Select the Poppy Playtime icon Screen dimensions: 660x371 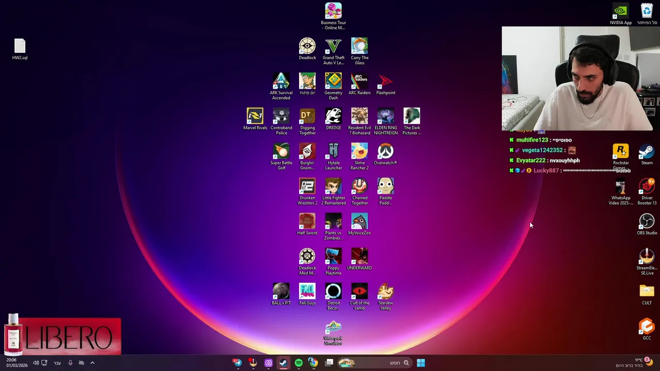tap(333, 261)
